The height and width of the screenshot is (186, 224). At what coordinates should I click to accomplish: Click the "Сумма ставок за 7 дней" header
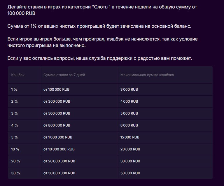[x=64, y=75]
